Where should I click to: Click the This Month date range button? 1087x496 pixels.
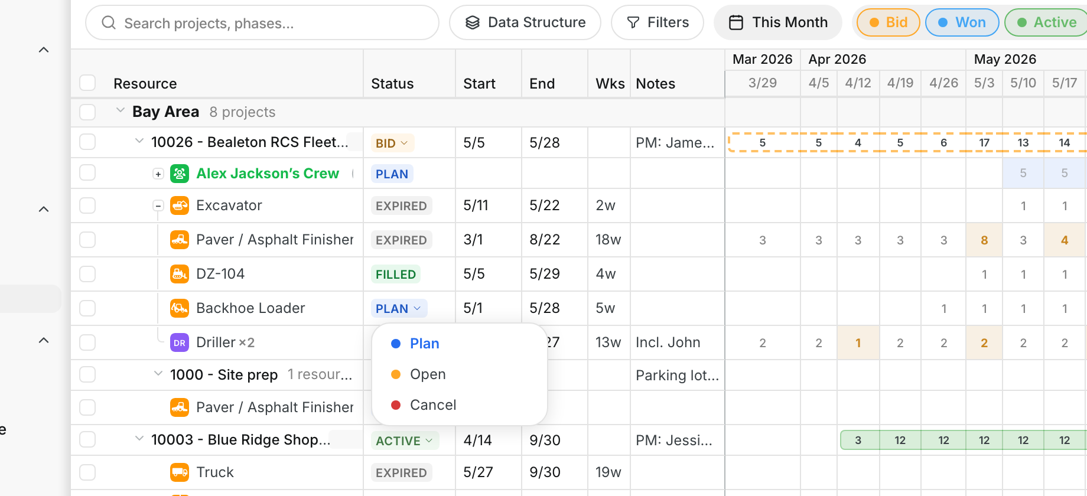[778, 22]
